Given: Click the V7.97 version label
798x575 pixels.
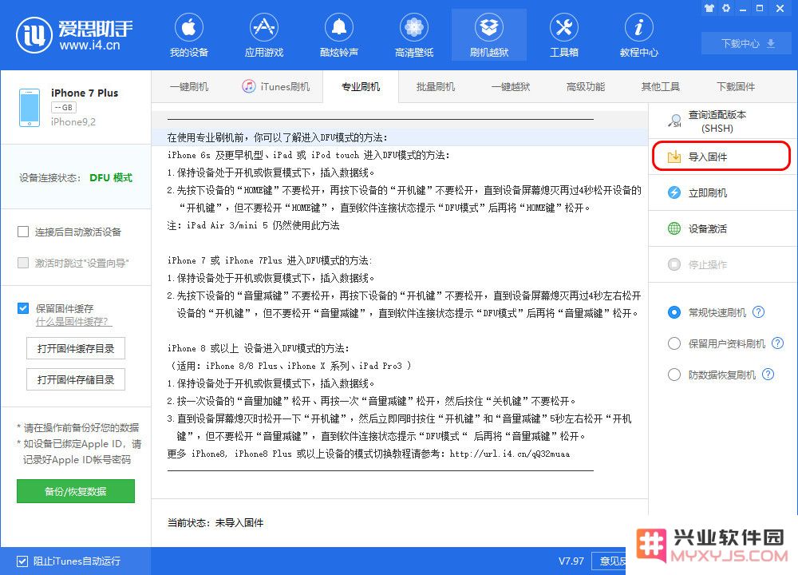Looking at the screenshot, I should pyautogui.click(x=571, y=561).
